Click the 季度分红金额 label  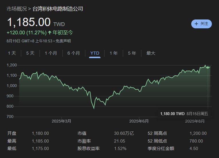pos(161,149)
